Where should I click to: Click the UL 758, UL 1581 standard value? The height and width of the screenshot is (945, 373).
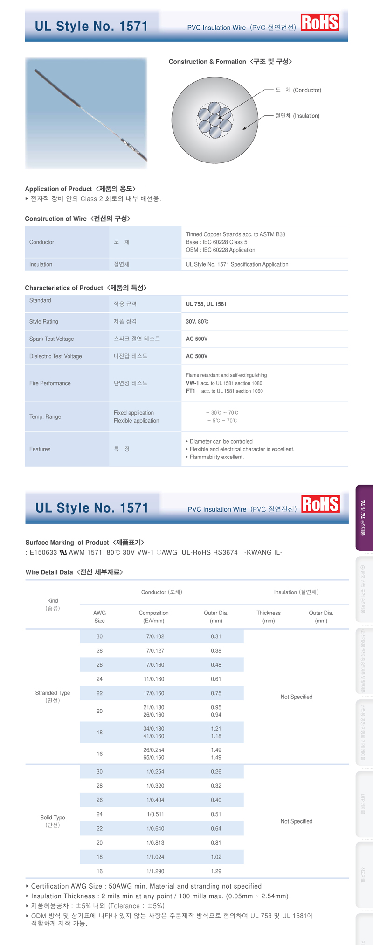tap(206, 304)
